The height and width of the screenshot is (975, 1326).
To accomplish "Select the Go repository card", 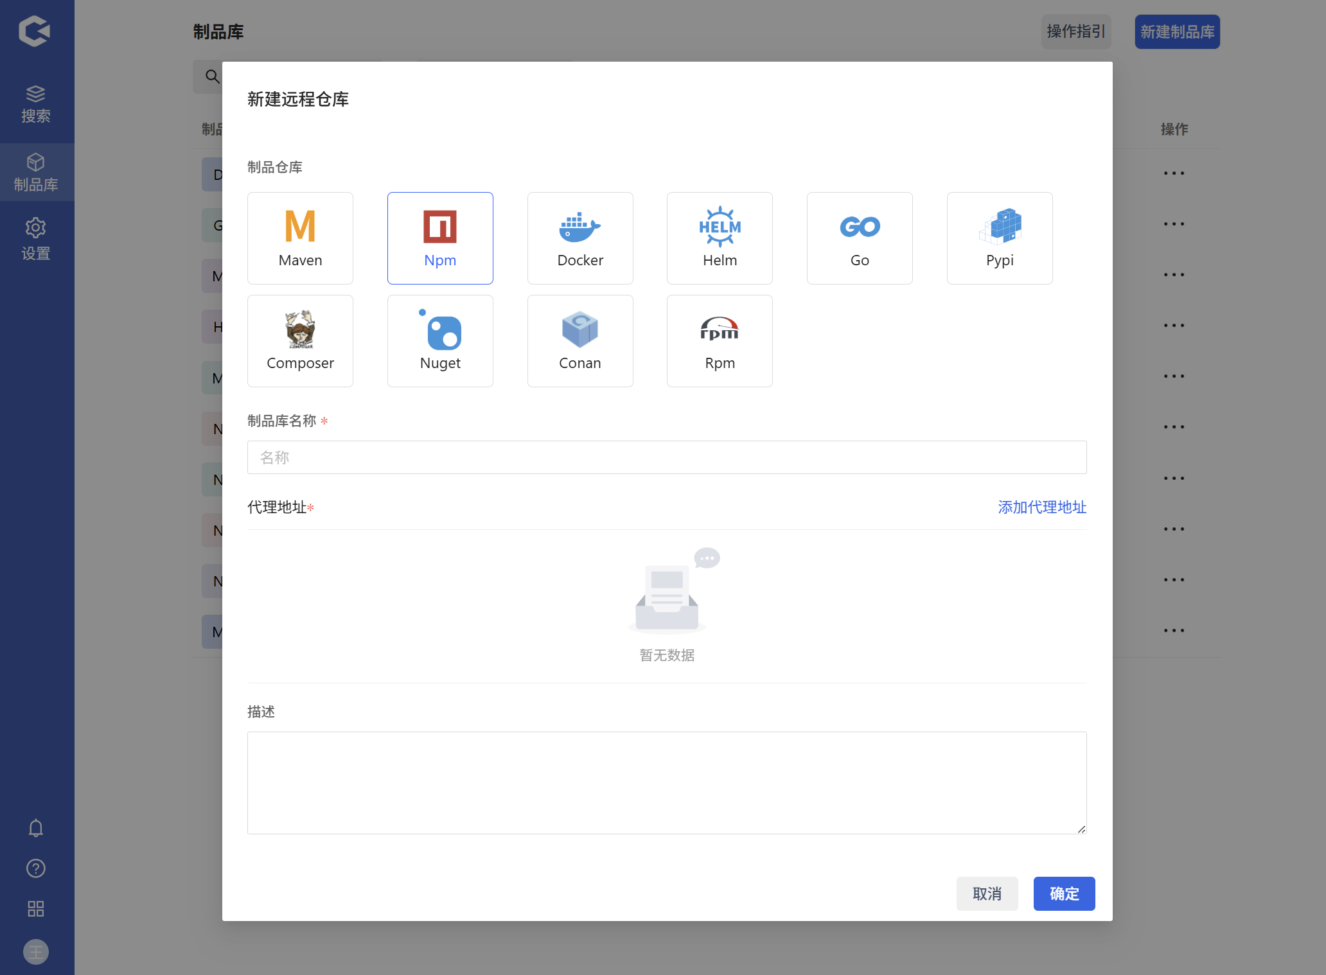I will pos(860,238).
